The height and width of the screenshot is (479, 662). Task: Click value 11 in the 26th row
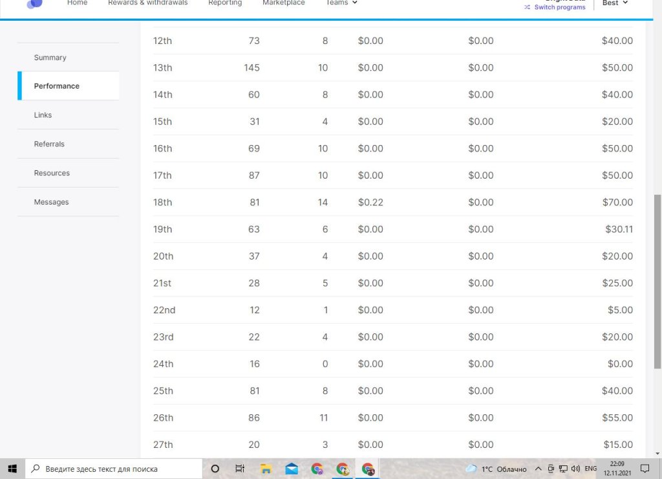click(x=324, y=418)
